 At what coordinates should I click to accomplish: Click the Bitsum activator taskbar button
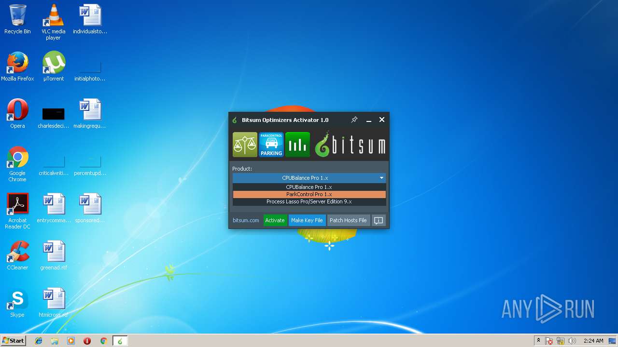(120, 341)
